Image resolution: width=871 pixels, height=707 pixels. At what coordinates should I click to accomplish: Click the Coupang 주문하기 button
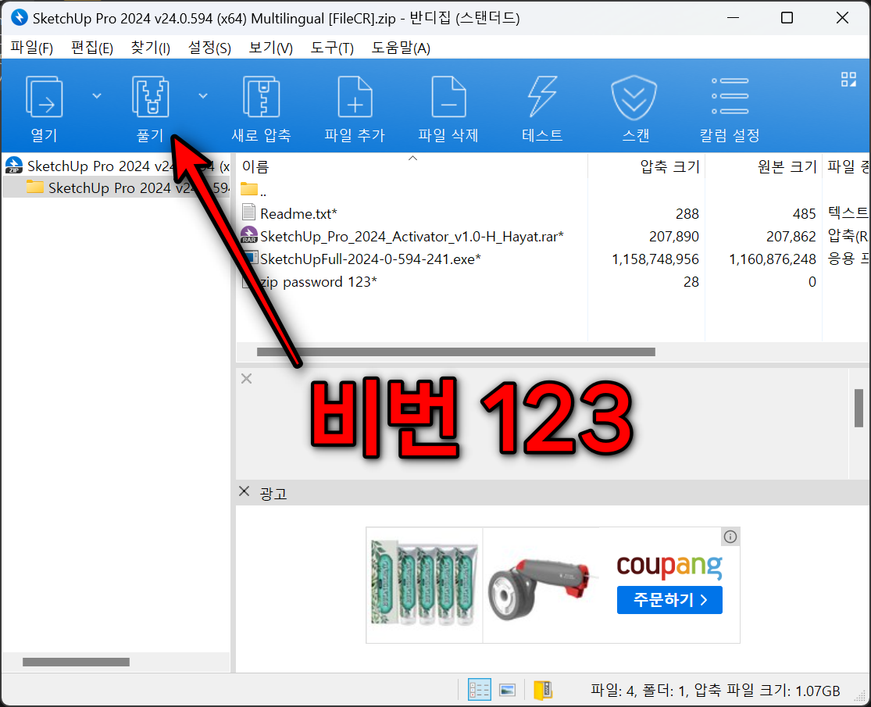click(x=669, y=600)
